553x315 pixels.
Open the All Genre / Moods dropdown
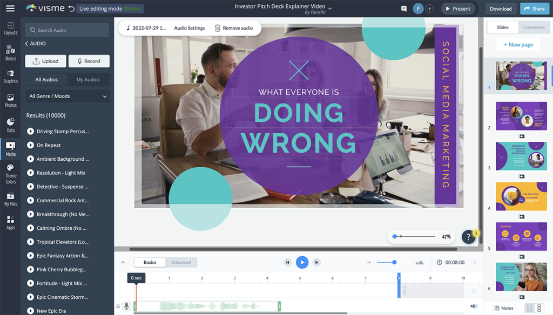66,95
